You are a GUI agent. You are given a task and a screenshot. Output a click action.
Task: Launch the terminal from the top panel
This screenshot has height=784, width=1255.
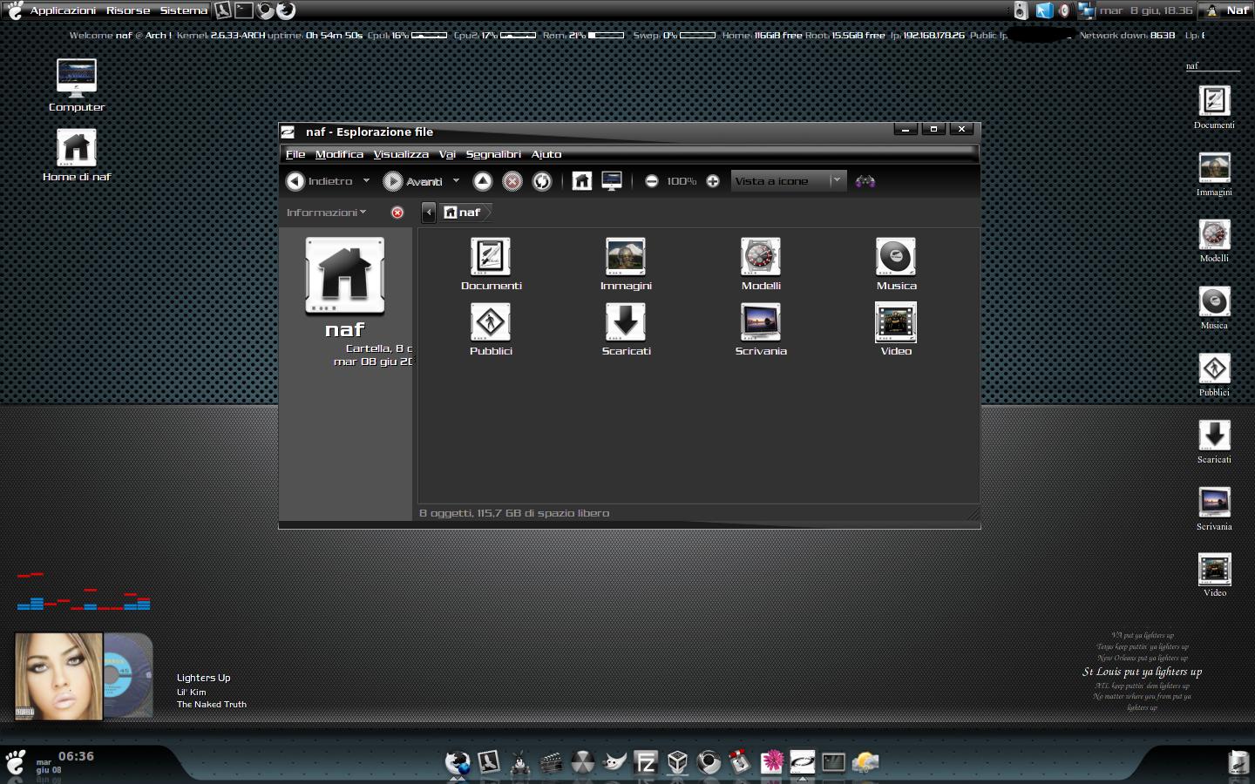[x=244, y=10]
